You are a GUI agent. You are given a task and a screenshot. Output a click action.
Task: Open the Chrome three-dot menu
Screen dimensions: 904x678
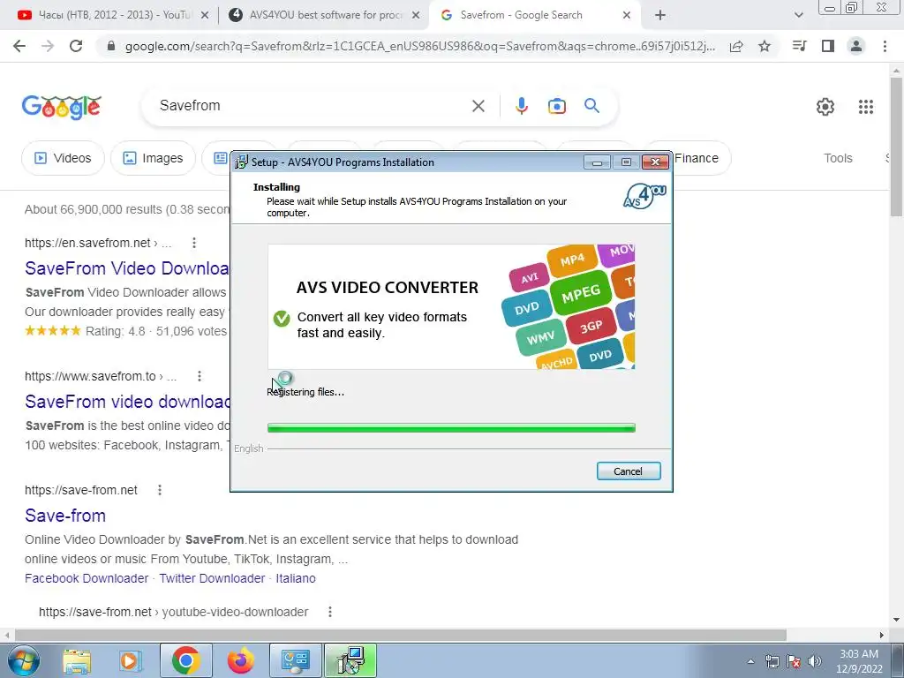[x=885, y=46]
